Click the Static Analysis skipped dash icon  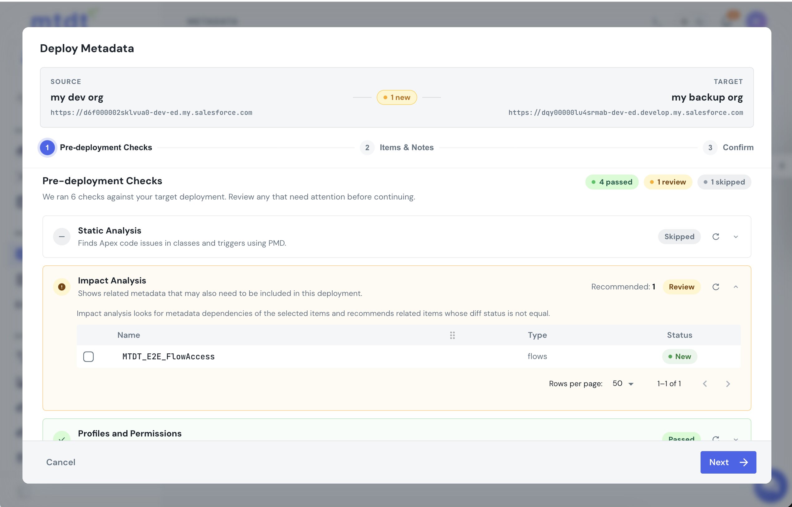61,237
